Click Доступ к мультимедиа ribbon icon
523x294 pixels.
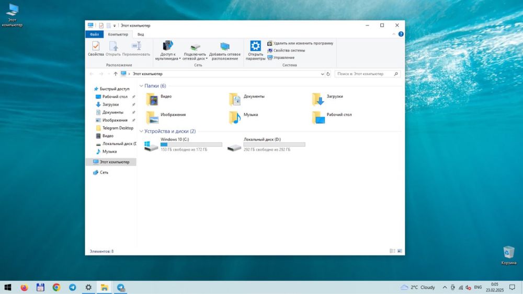point(168,50)
